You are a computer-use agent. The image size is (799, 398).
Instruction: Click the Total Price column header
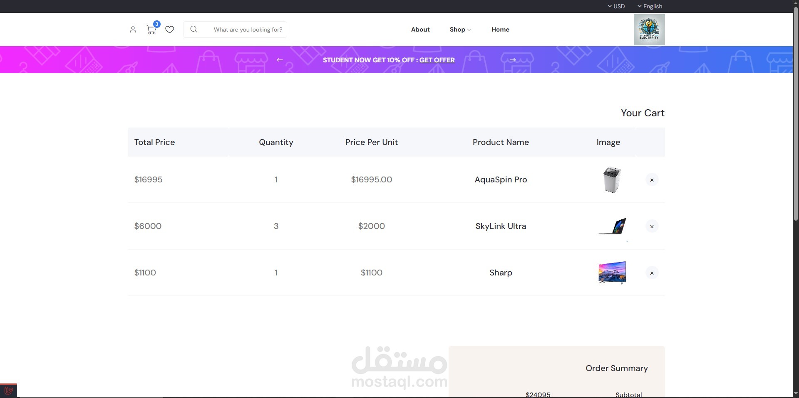(x=154, y=142)
